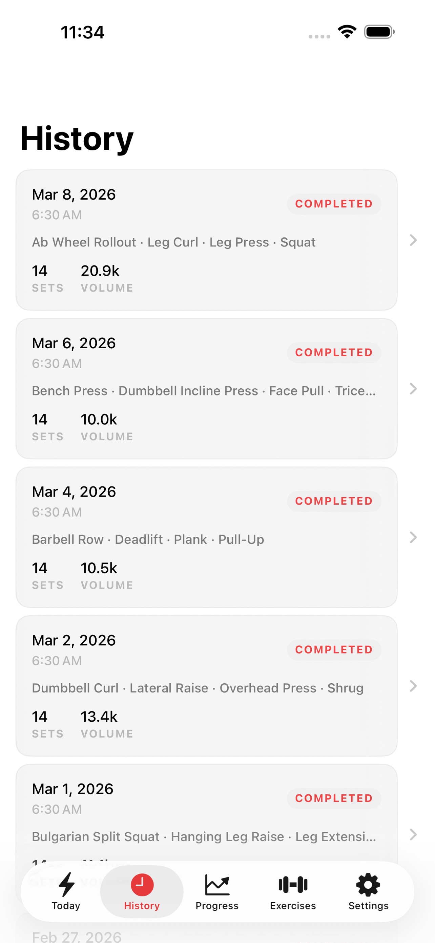Tap the cellular signal dots icon
The width and height of the screenshot is (435, 943).
(319, 36)
